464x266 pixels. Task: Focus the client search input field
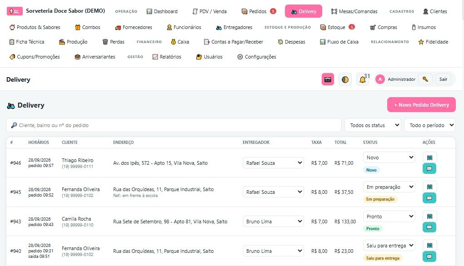click(174, 125)
